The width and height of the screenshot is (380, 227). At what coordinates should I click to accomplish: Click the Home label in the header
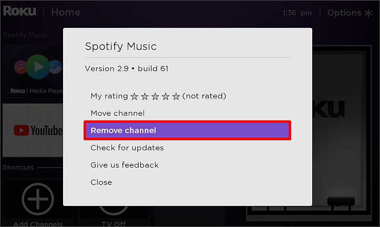(66, 12)
